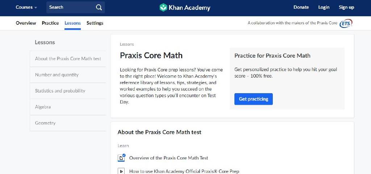The image size is (371, 174).
Task: Click inside the Search input field
Action: click(x=71, y=7)
